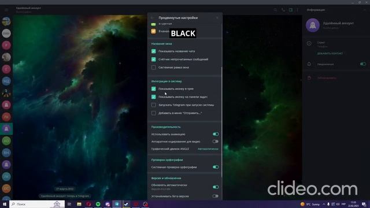370x208 pixels.
Task: Go back using the settings dialog's arrow
Action: tap(152, 18)
